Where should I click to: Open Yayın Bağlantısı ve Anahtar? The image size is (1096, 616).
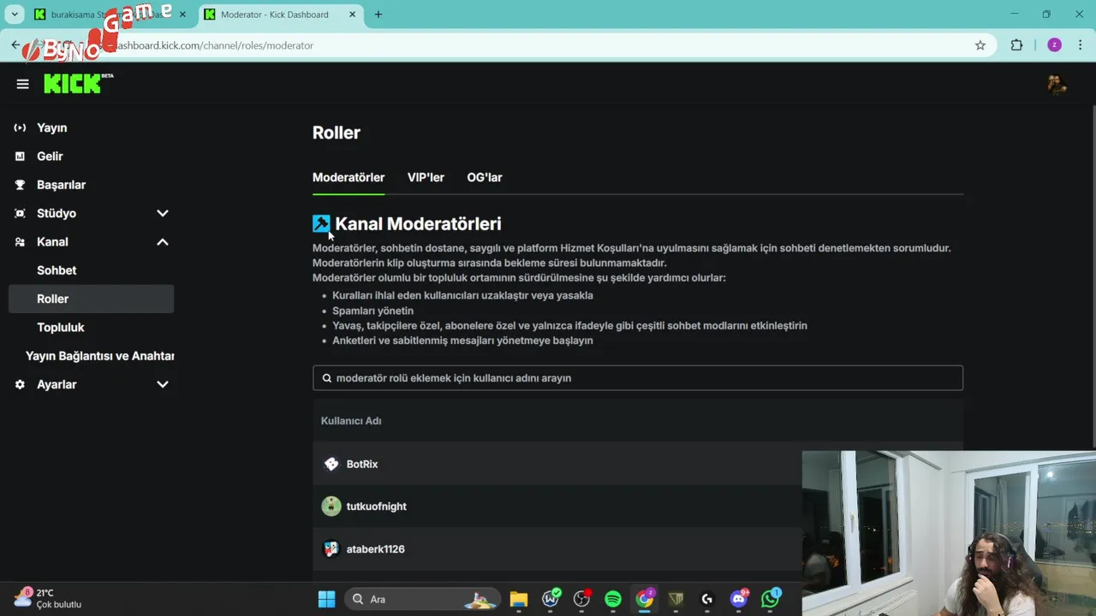coord(100,356)
